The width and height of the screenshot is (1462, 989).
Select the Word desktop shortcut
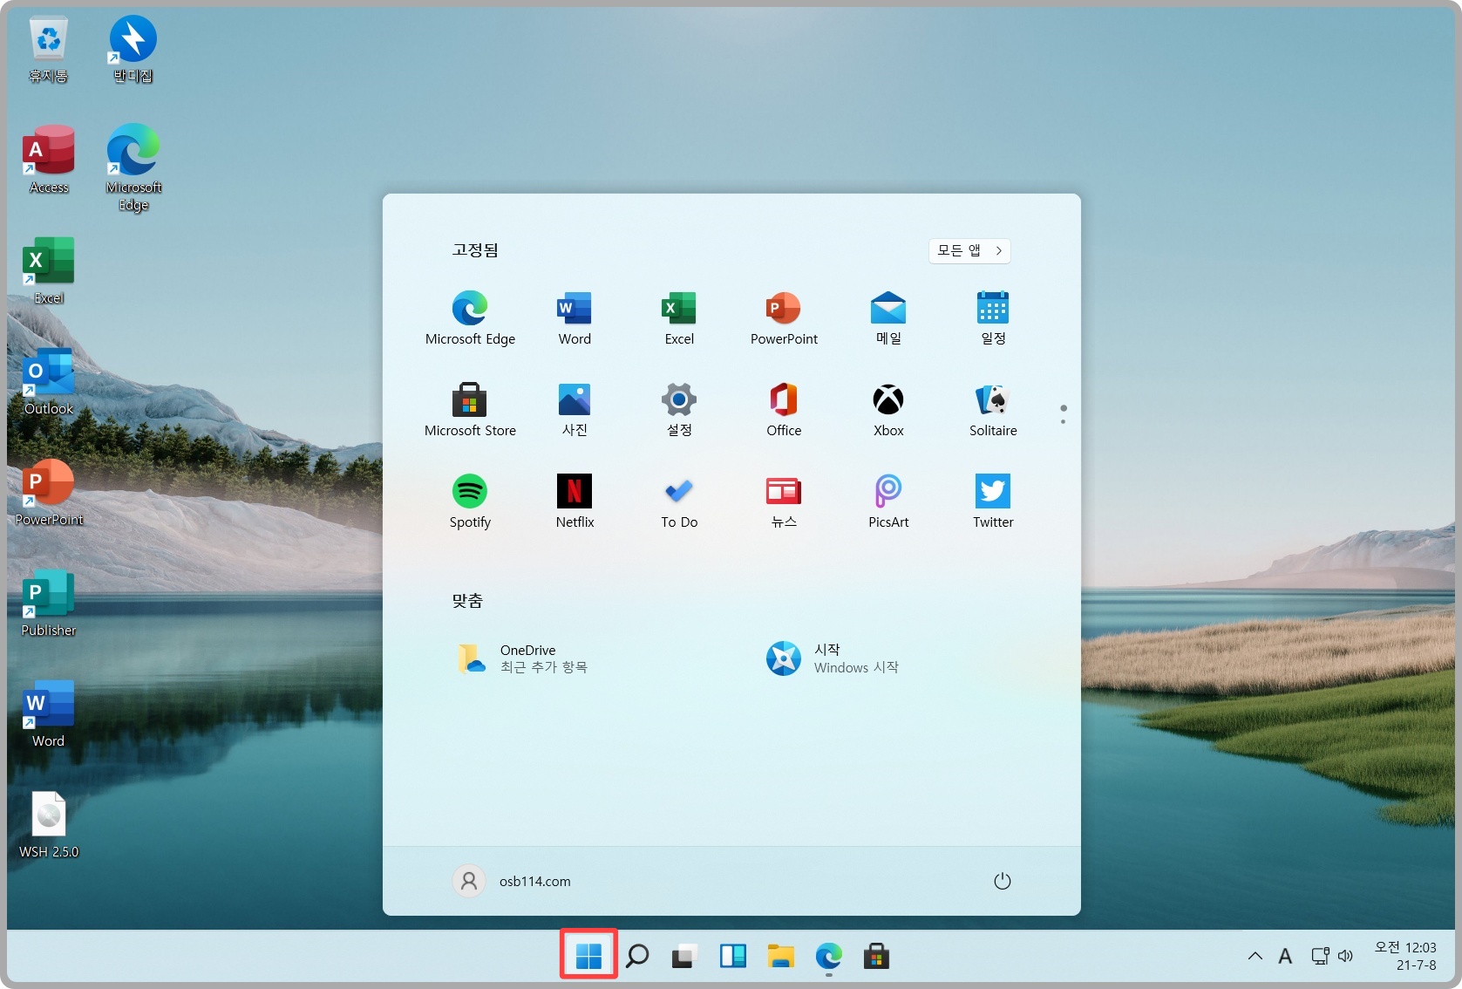coord(49,713)
